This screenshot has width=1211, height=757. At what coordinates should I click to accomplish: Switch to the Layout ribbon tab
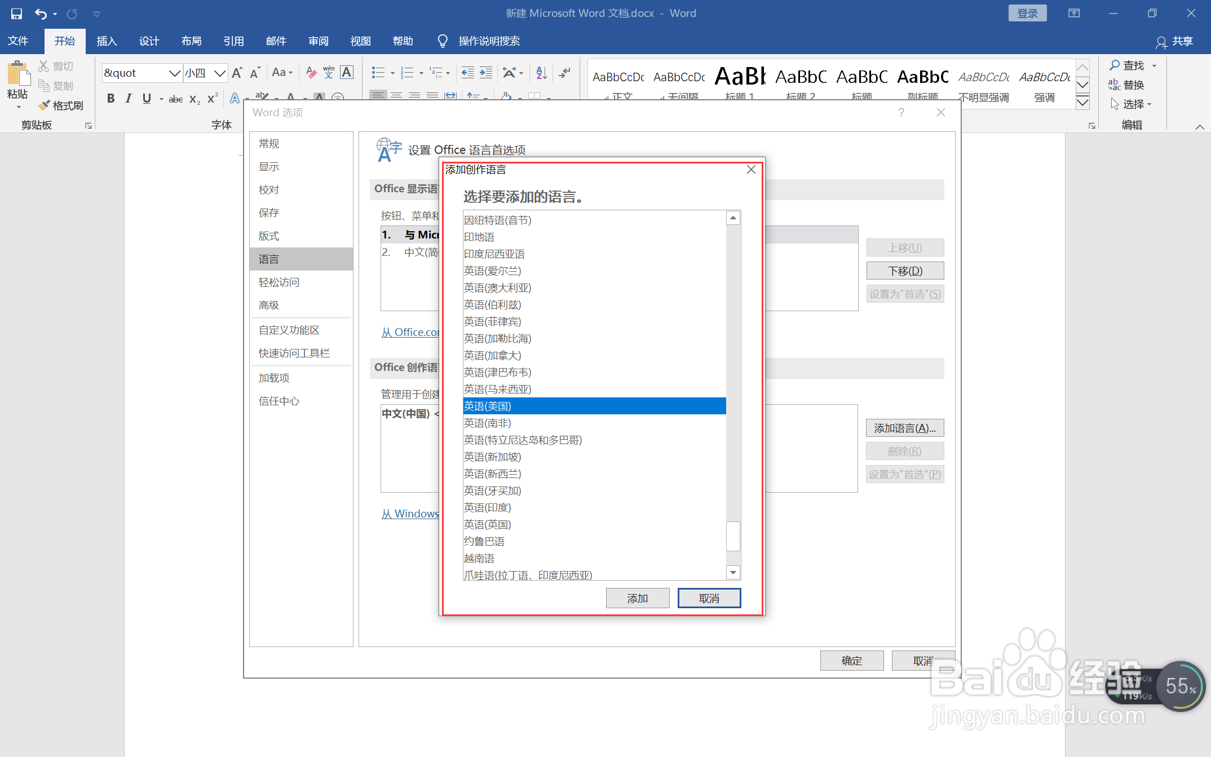191,41
